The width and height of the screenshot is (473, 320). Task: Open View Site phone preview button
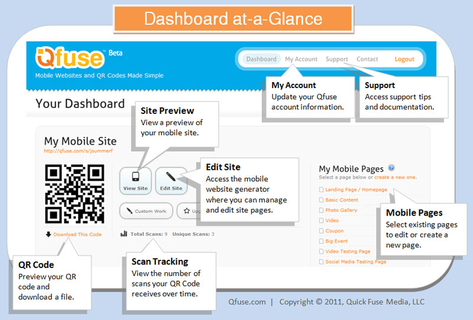pos(135,180)
